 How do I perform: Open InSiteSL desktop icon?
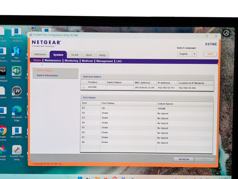17,73
